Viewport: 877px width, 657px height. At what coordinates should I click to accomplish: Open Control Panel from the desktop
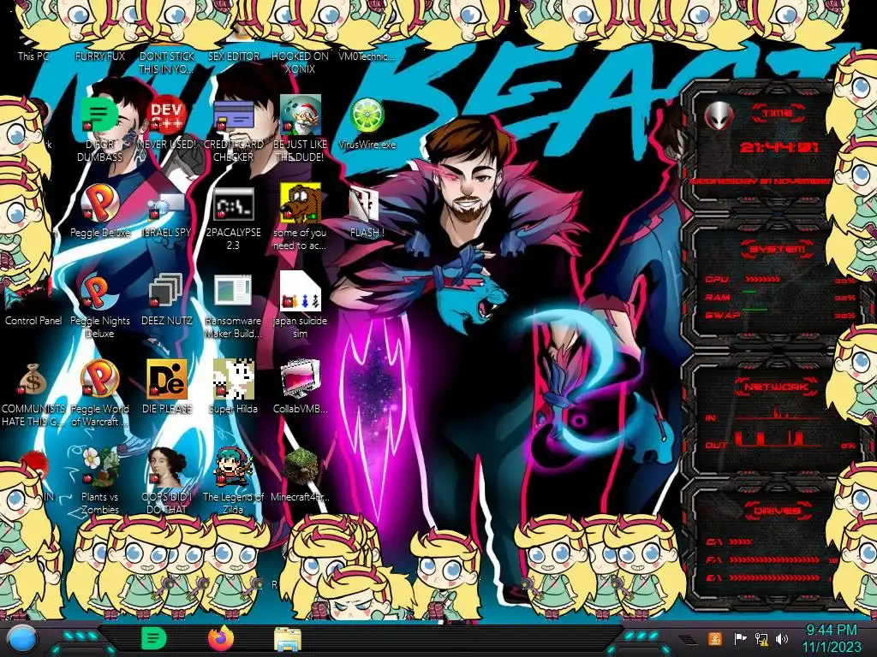(33, 321)
